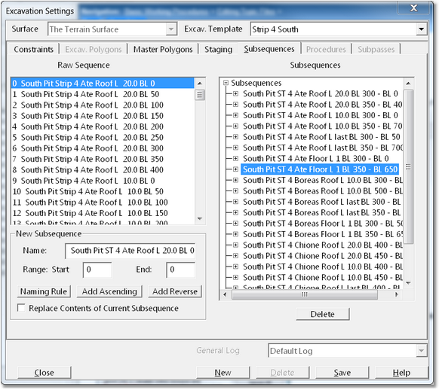Image resolution: width=439 pixels, height=390 pixels.
Task: Switch to the Constraints tab
Action: pos(33,49)
